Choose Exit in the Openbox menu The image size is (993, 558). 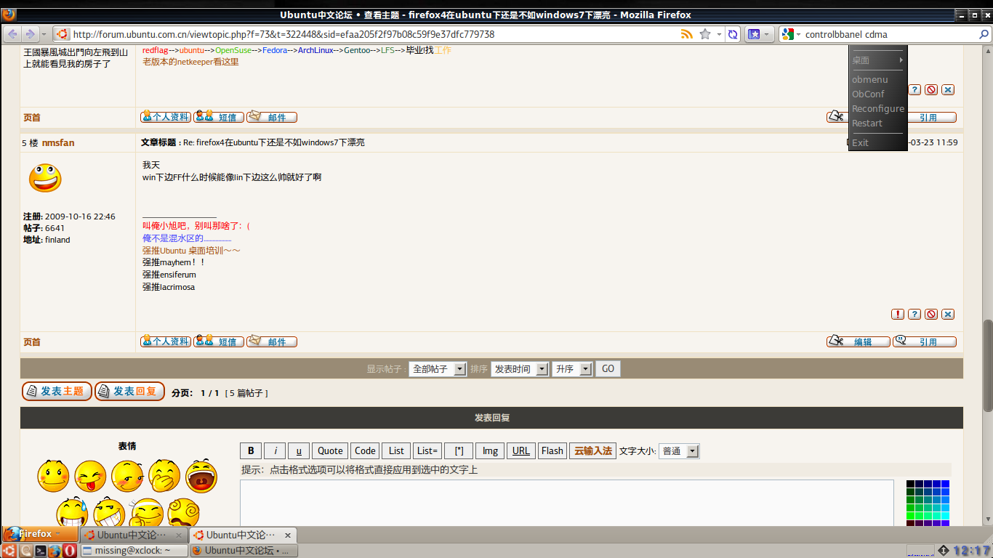pos(877,142)
